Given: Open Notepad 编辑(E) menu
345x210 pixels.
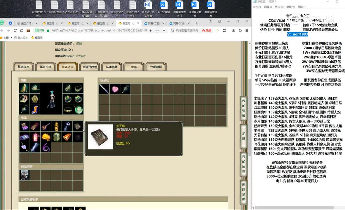Looking at the screenshot, I should click(268, 7).
